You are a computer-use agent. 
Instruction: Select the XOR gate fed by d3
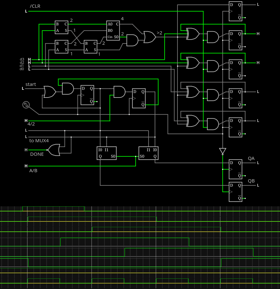coord(193,34)
